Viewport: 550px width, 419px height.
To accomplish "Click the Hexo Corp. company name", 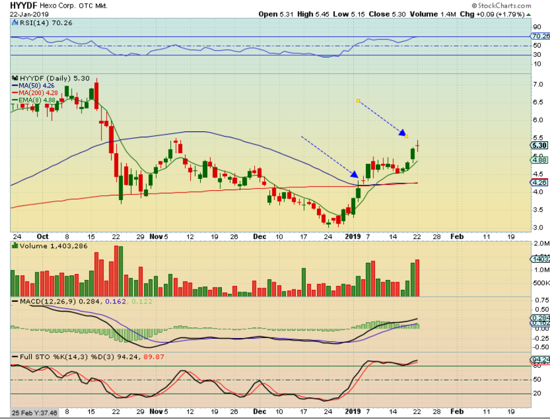I will 58,6.
